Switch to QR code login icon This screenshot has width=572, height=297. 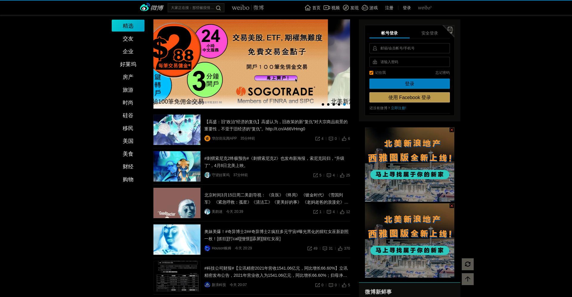pyautogui.click(x=450, y=29)
